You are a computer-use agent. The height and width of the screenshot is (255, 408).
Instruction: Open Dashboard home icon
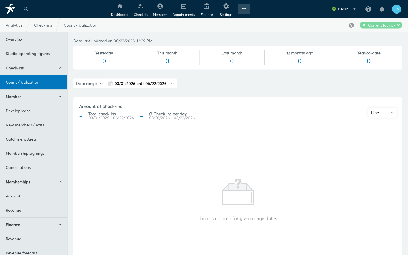tap(120, 6)
